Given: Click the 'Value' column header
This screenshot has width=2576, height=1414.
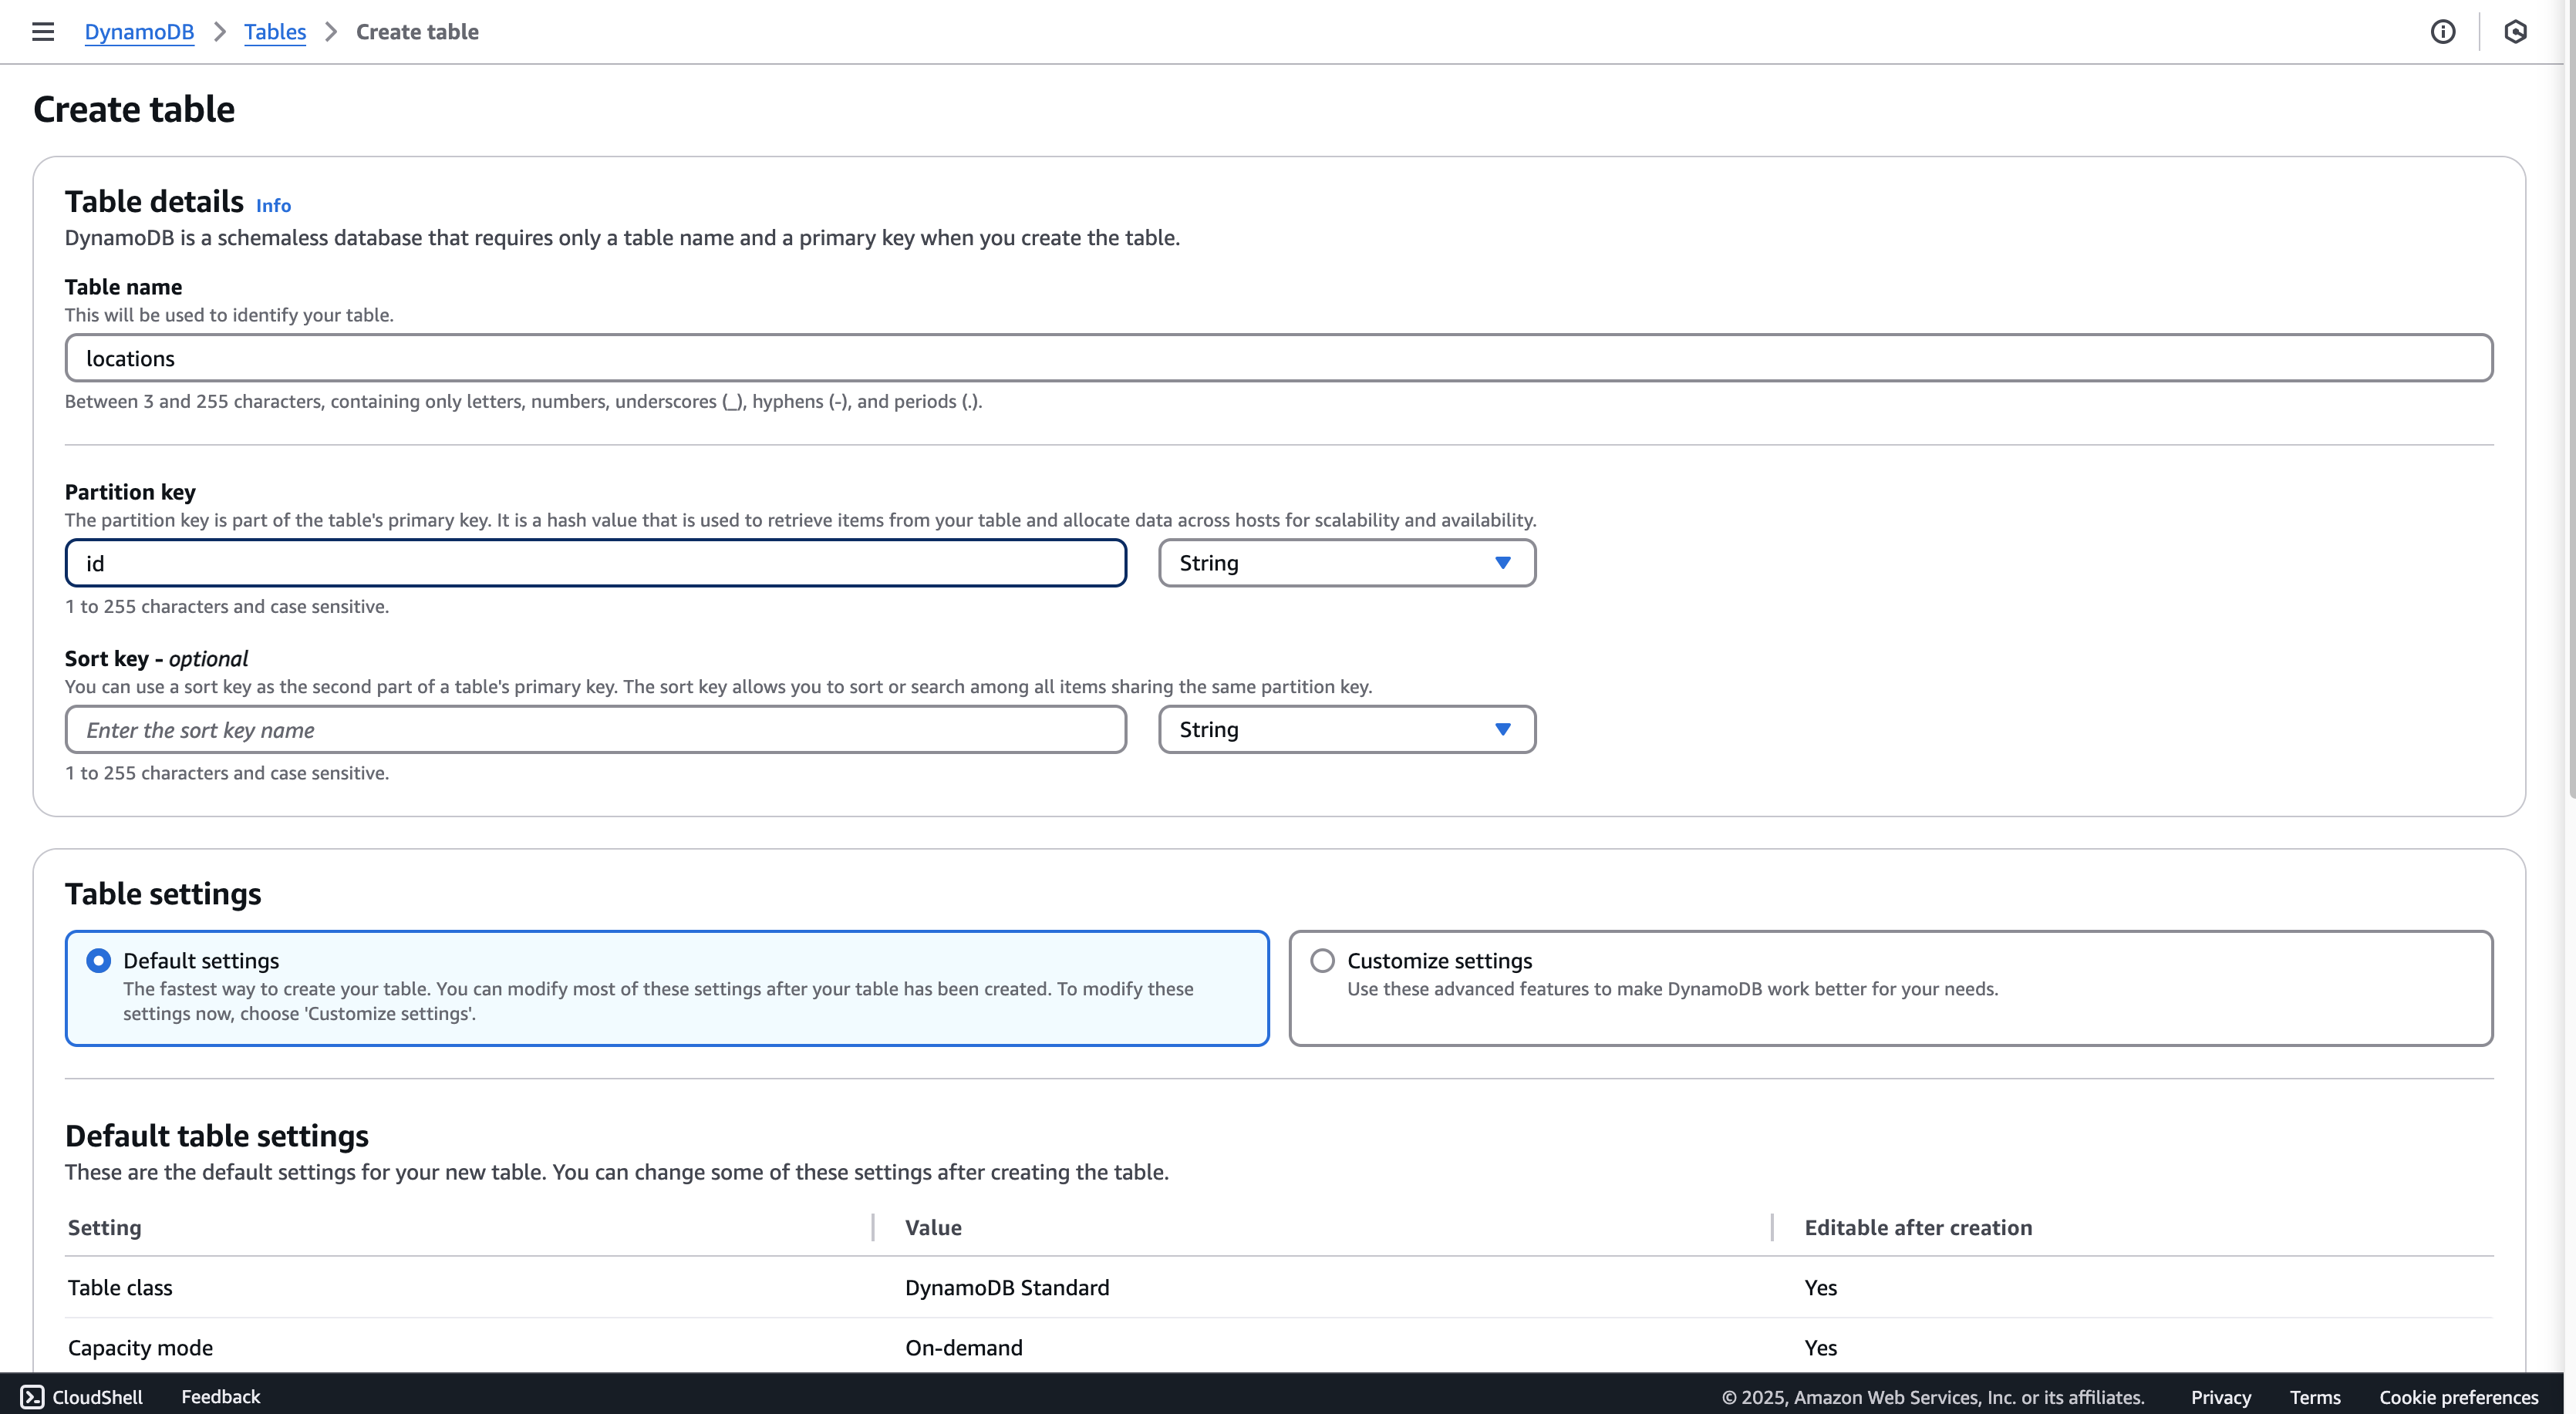Looking at the screenshot, I should (x=933, y=1227).
